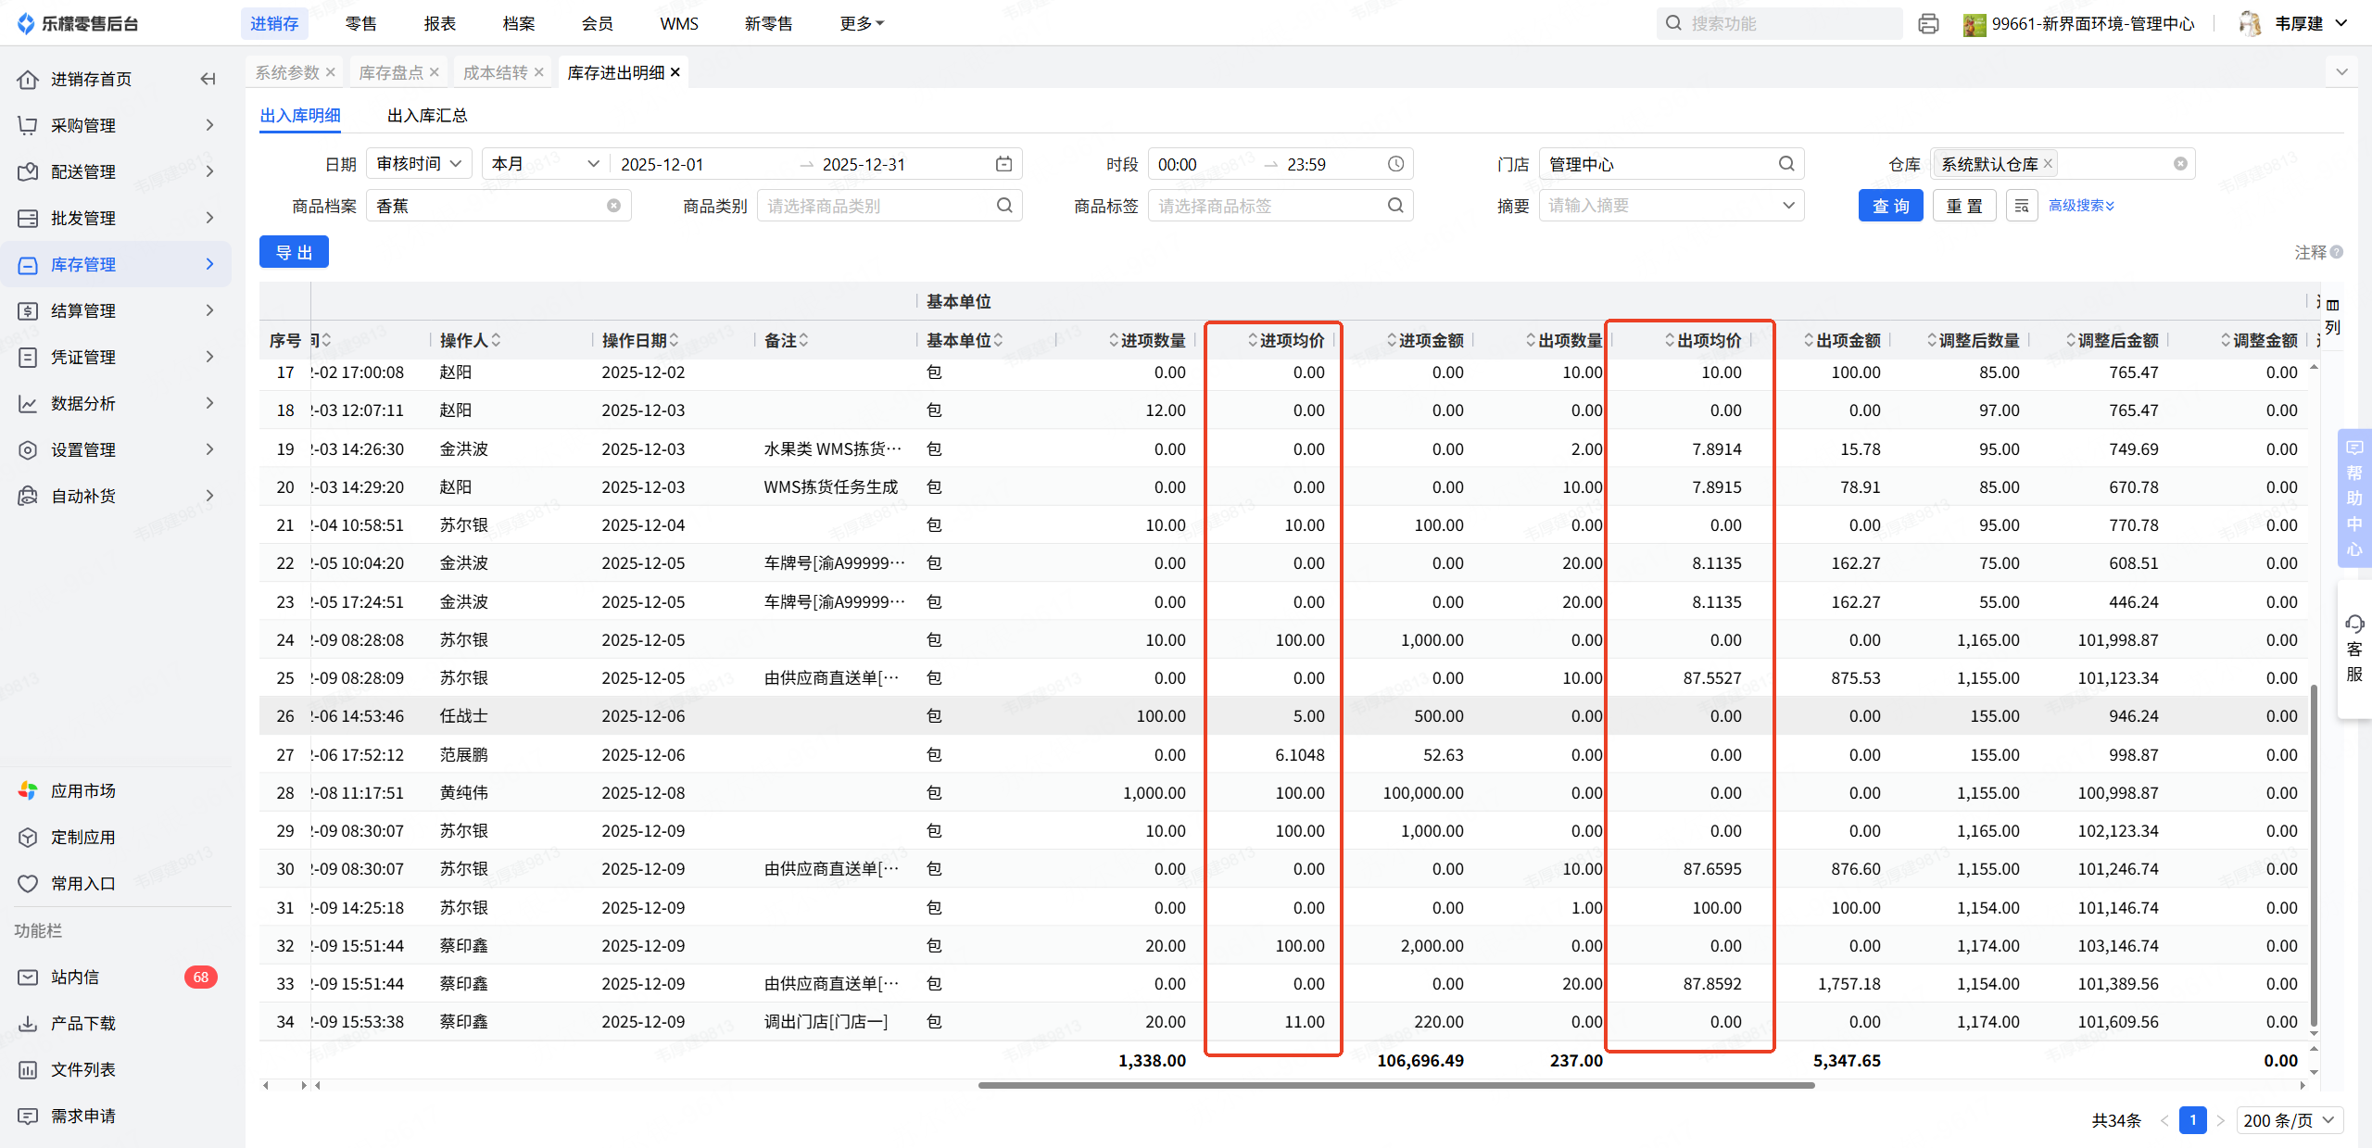
Task: Open the 200 条/页 page size dropdown
Action: tap(2289, 1120)
